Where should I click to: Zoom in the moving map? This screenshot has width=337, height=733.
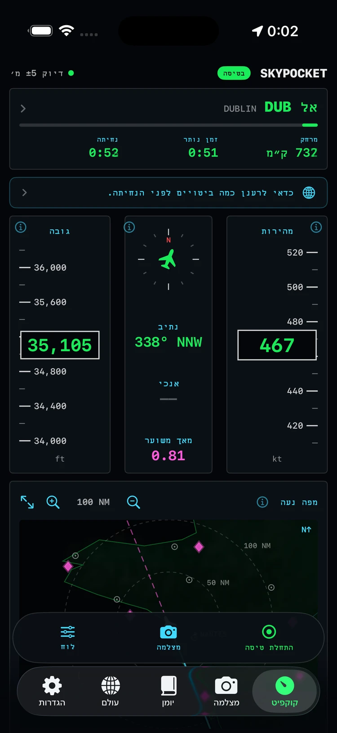[53, 502]
